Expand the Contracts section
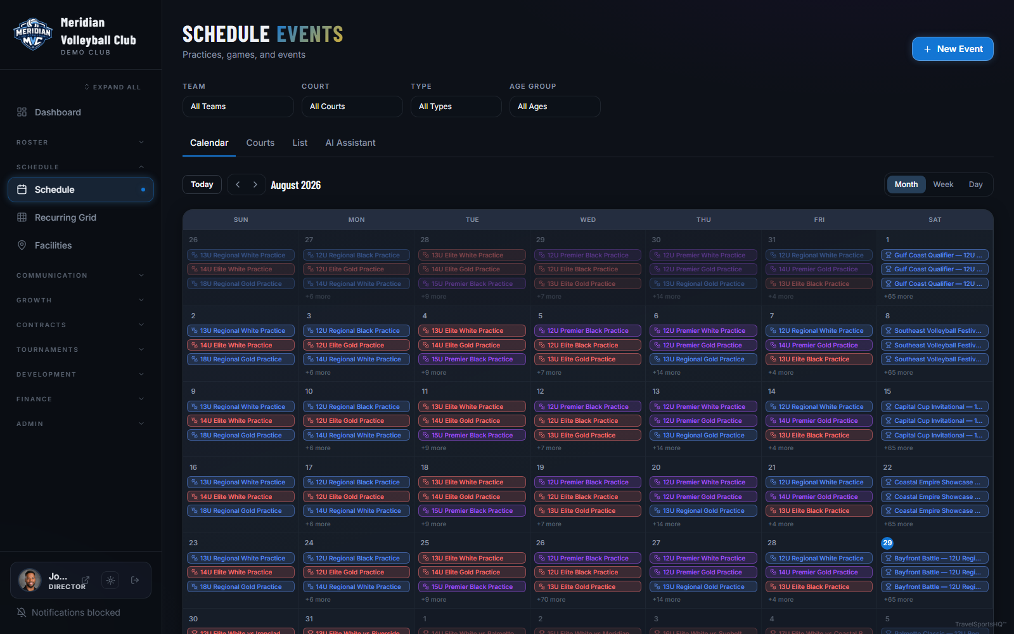The width and height of the screenshot is (1014, 634). point(80,325)
